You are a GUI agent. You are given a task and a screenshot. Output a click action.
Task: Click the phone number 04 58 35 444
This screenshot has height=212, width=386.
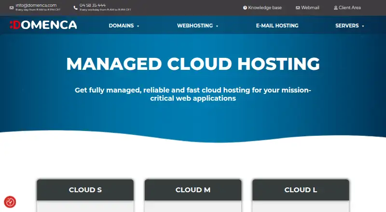point(93,5)
